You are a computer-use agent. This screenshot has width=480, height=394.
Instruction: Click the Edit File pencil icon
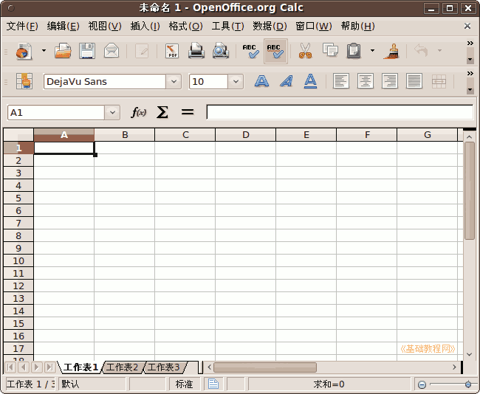[142, 51]
